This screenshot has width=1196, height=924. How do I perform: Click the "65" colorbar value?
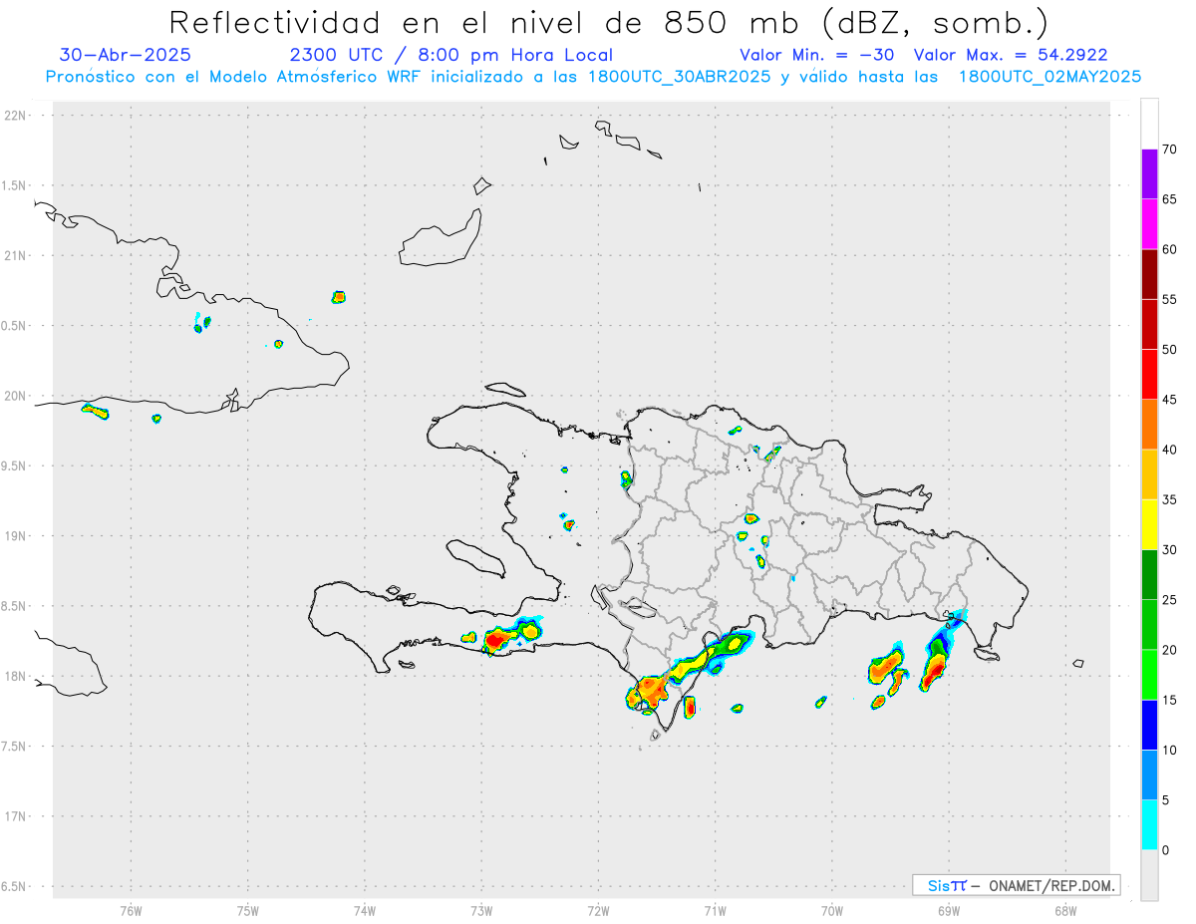[x=1170, y=199]
